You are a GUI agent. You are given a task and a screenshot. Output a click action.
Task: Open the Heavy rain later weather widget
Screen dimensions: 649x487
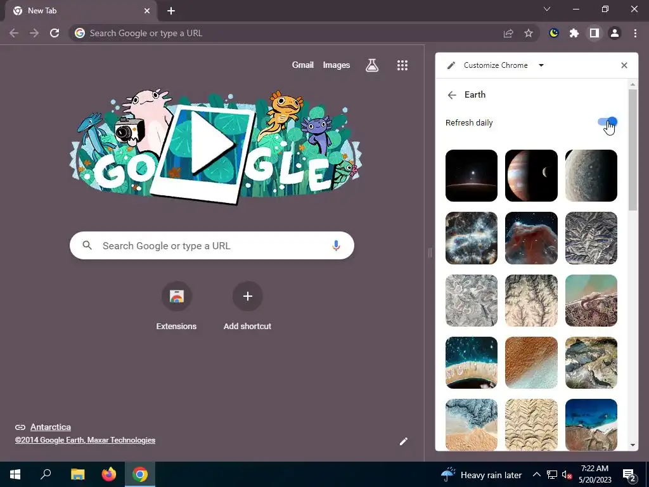(x=481, y=474)
